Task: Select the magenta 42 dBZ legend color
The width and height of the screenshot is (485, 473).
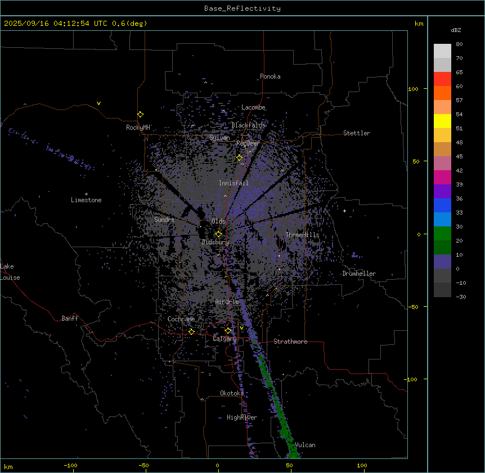Action: (x=442, y=177)
